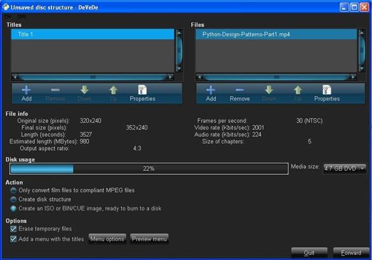The height and width of the screenshot is (260, 372).
Task: Uncheck Add a menu with the titles
Action: [x=13, y=239]
